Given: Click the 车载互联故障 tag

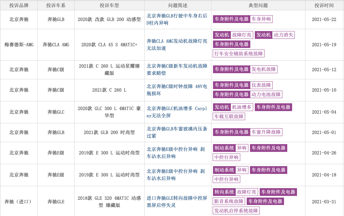Looking at the screenshot, I should [229, 117].
